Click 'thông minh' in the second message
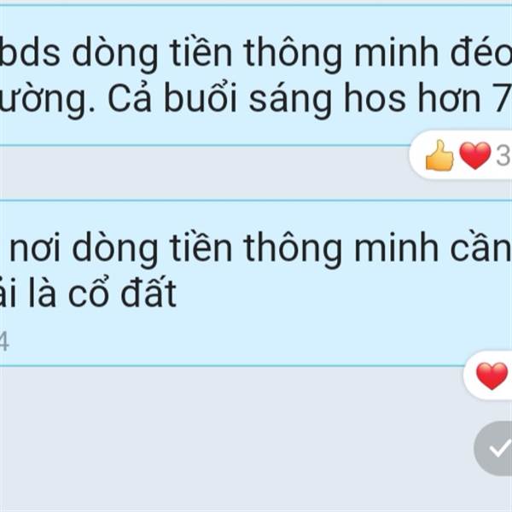Image resolution: width=512 pixels, height=512 pixels. [340, 249]
